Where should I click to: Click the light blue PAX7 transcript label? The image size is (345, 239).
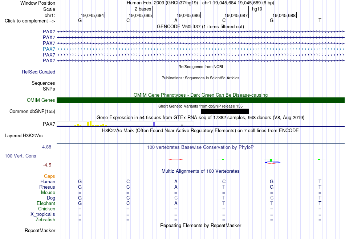49,49
